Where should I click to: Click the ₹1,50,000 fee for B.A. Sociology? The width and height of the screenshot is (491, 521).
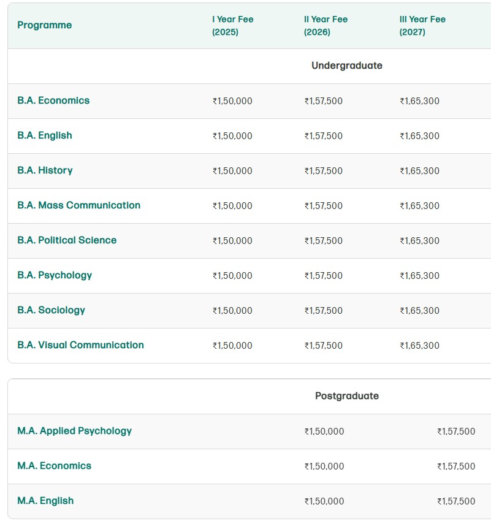tap(232, 311)
